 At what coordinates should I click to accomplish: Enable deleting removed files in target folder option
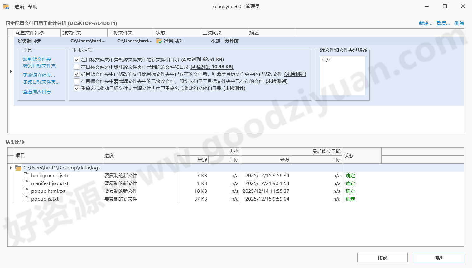coord(76,67)
